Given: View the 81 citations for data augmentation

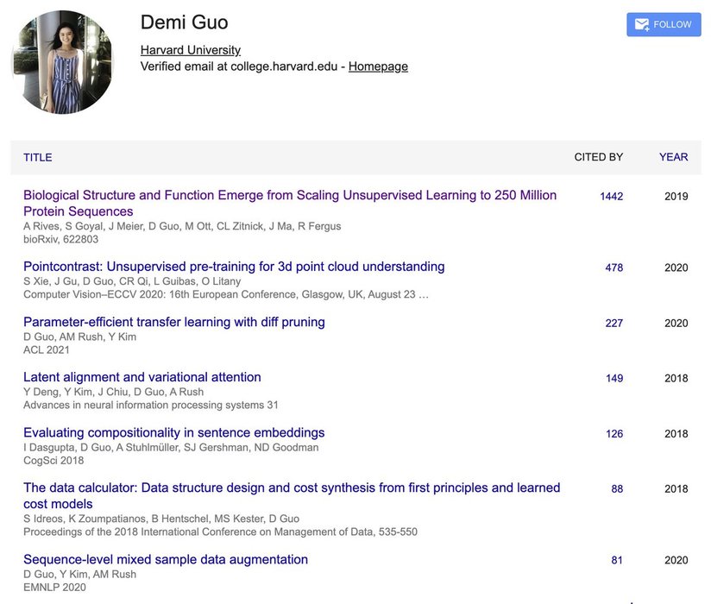Looking at the screenshot, I should 616,561.
